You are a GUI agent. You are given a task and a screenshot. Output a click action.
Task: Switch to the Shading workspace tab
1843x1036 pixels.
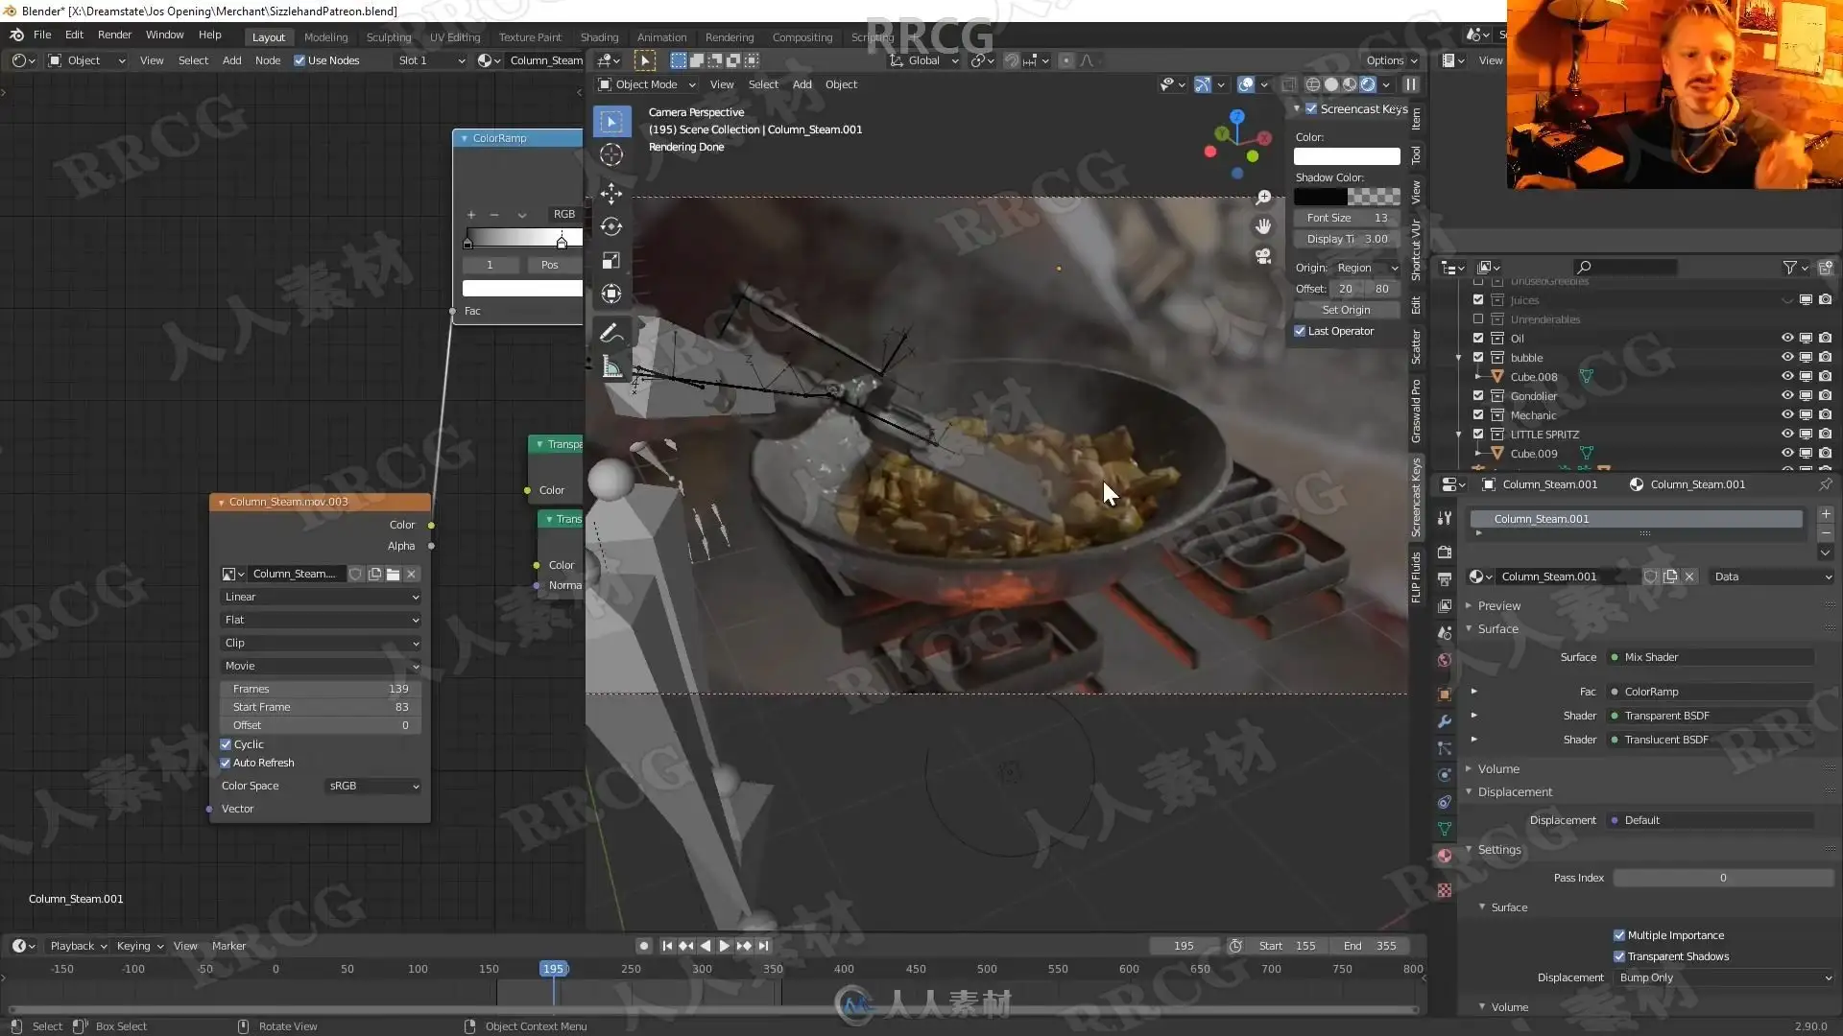coord(599,37)
